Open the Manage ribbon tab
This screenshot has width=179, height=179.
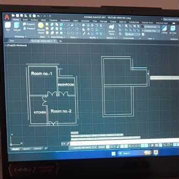[103, 21]
